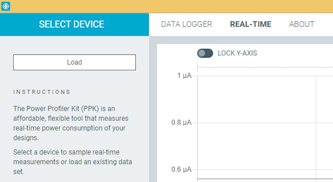The width and height of the screenshot is (333, 182).
Task: Click the Power Profiler Kit description paragraph
Action: pyautogui.click(x=72, y=123)
